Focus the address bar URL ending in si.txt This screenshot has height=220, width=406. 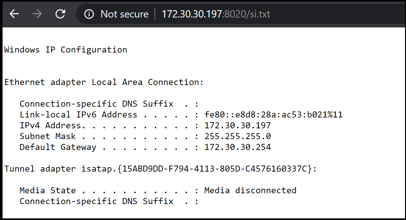tap(216, 14)
